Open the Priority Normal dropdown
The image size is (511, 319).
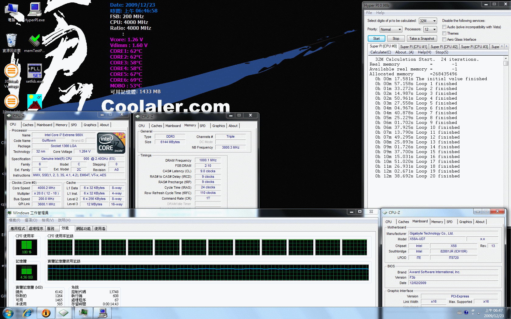click(391, 29)
